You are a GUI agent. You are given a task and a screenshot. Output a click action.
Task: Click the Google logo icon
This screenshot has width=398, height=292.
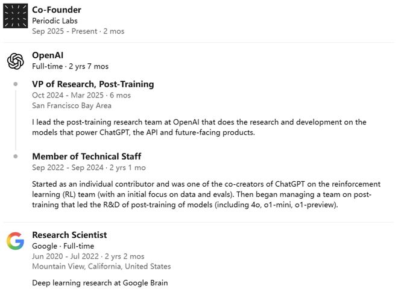click(x=16, y=241)
